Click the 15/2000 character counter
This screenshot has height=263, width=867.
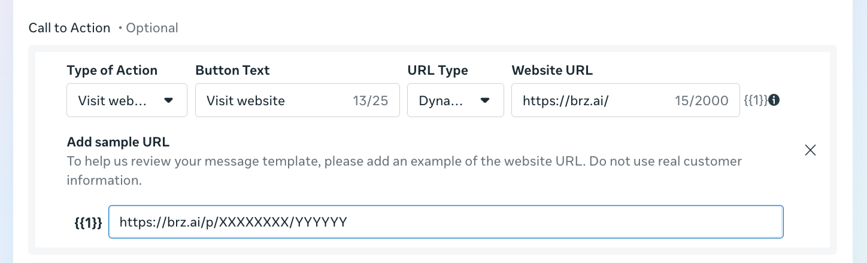coord(702,100)
